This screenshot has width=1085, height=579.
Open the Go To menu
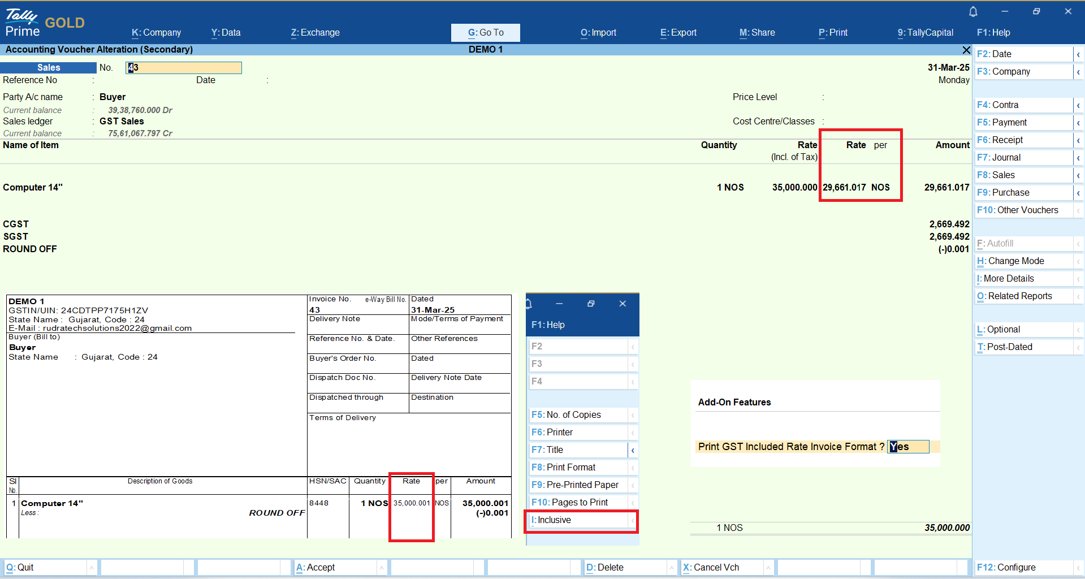485,33
